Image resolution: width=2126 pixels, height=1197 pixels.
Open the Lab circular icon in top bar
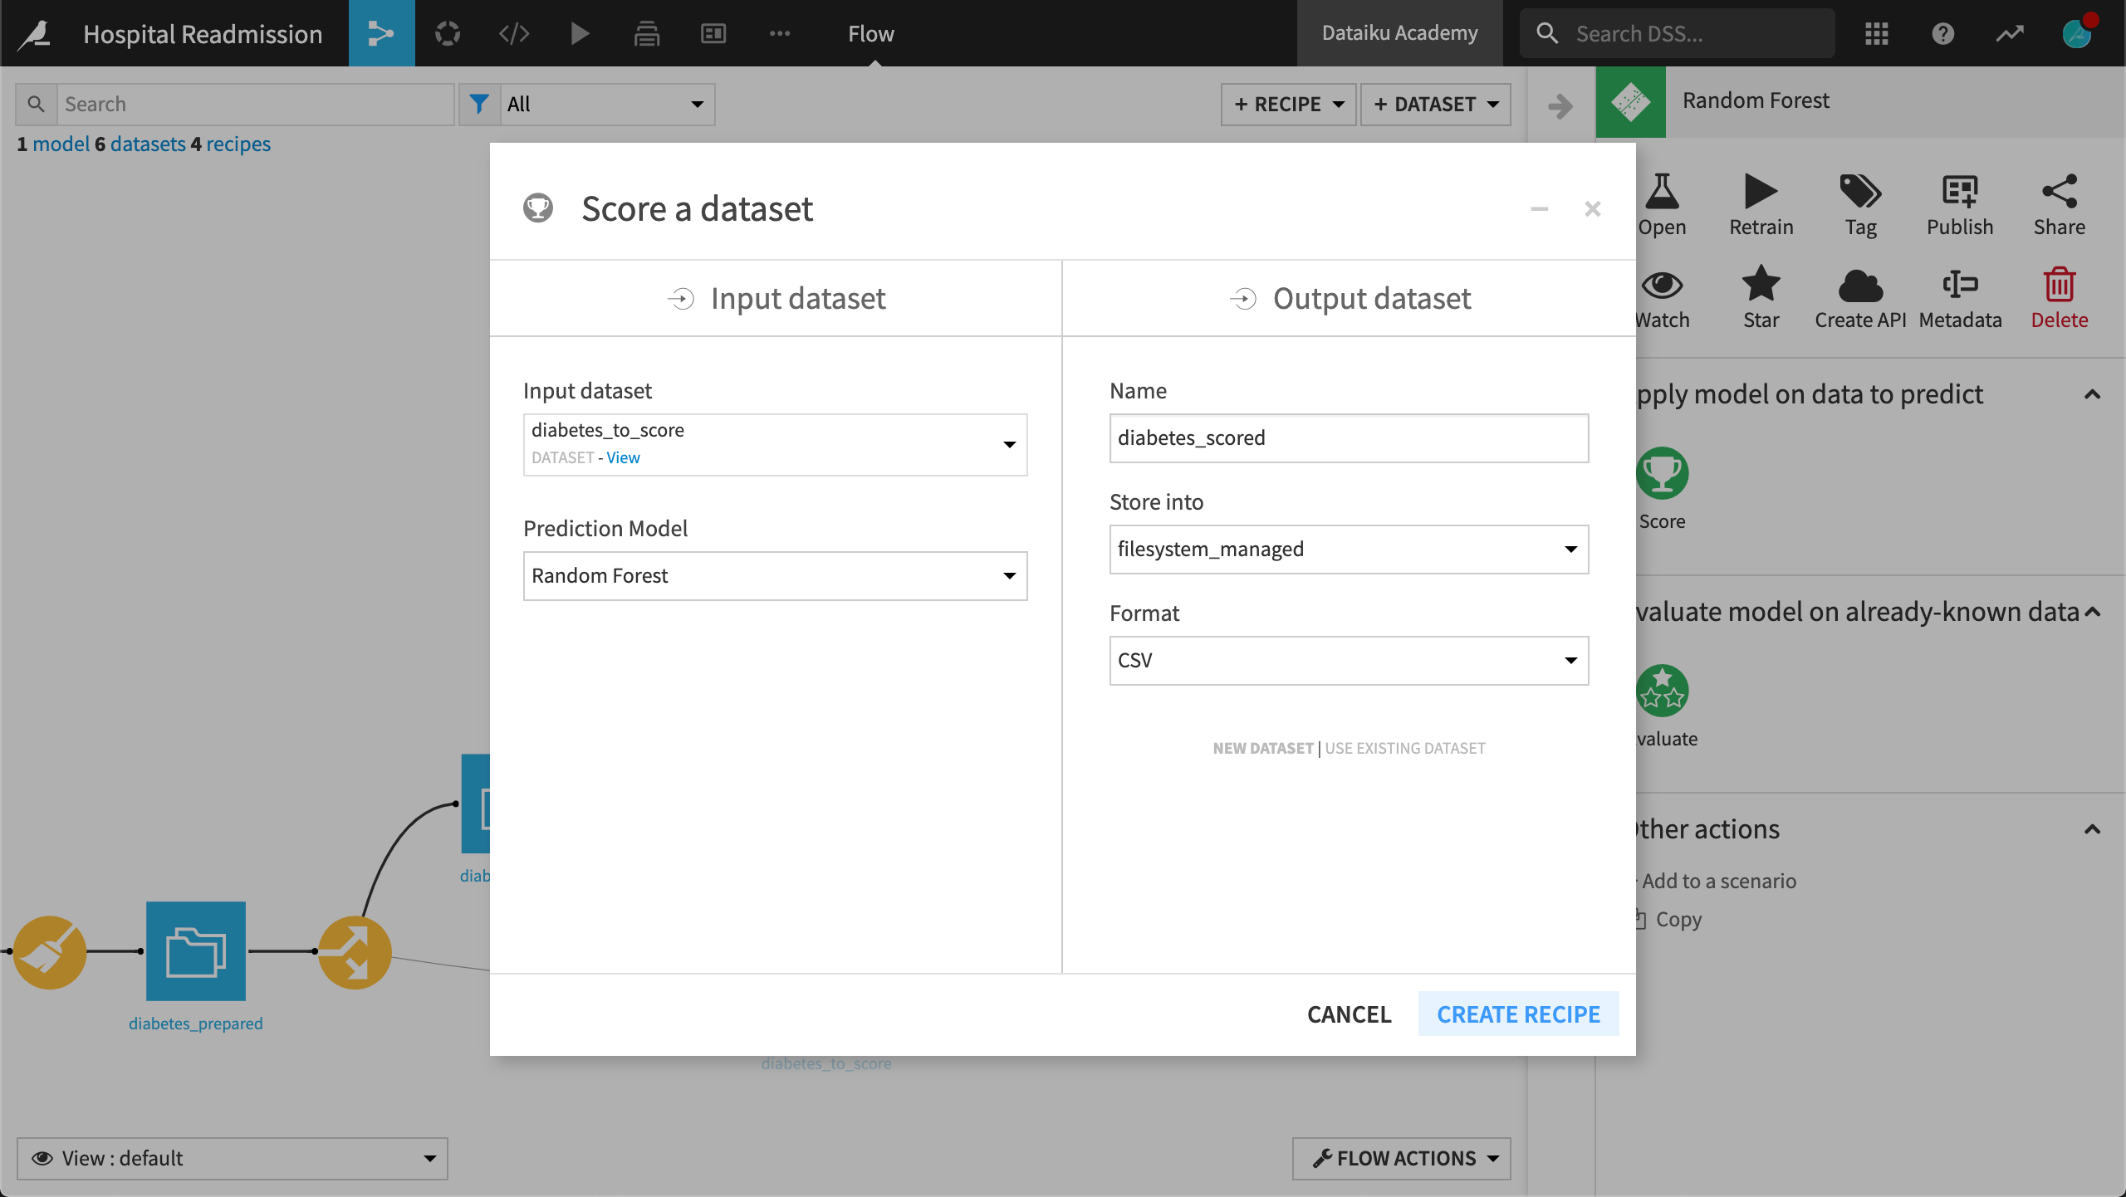[448, 33]
